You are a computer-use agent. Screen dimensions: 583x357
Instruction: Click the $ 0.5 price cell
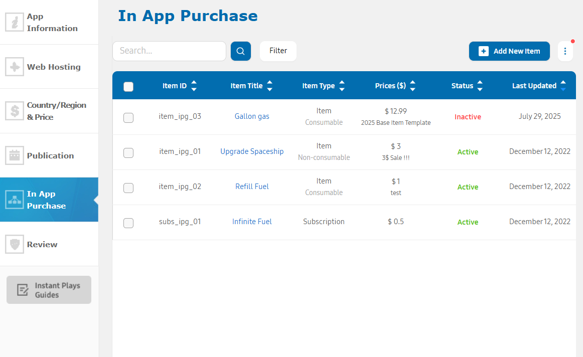pyautogui.click(x=395, y=222)
